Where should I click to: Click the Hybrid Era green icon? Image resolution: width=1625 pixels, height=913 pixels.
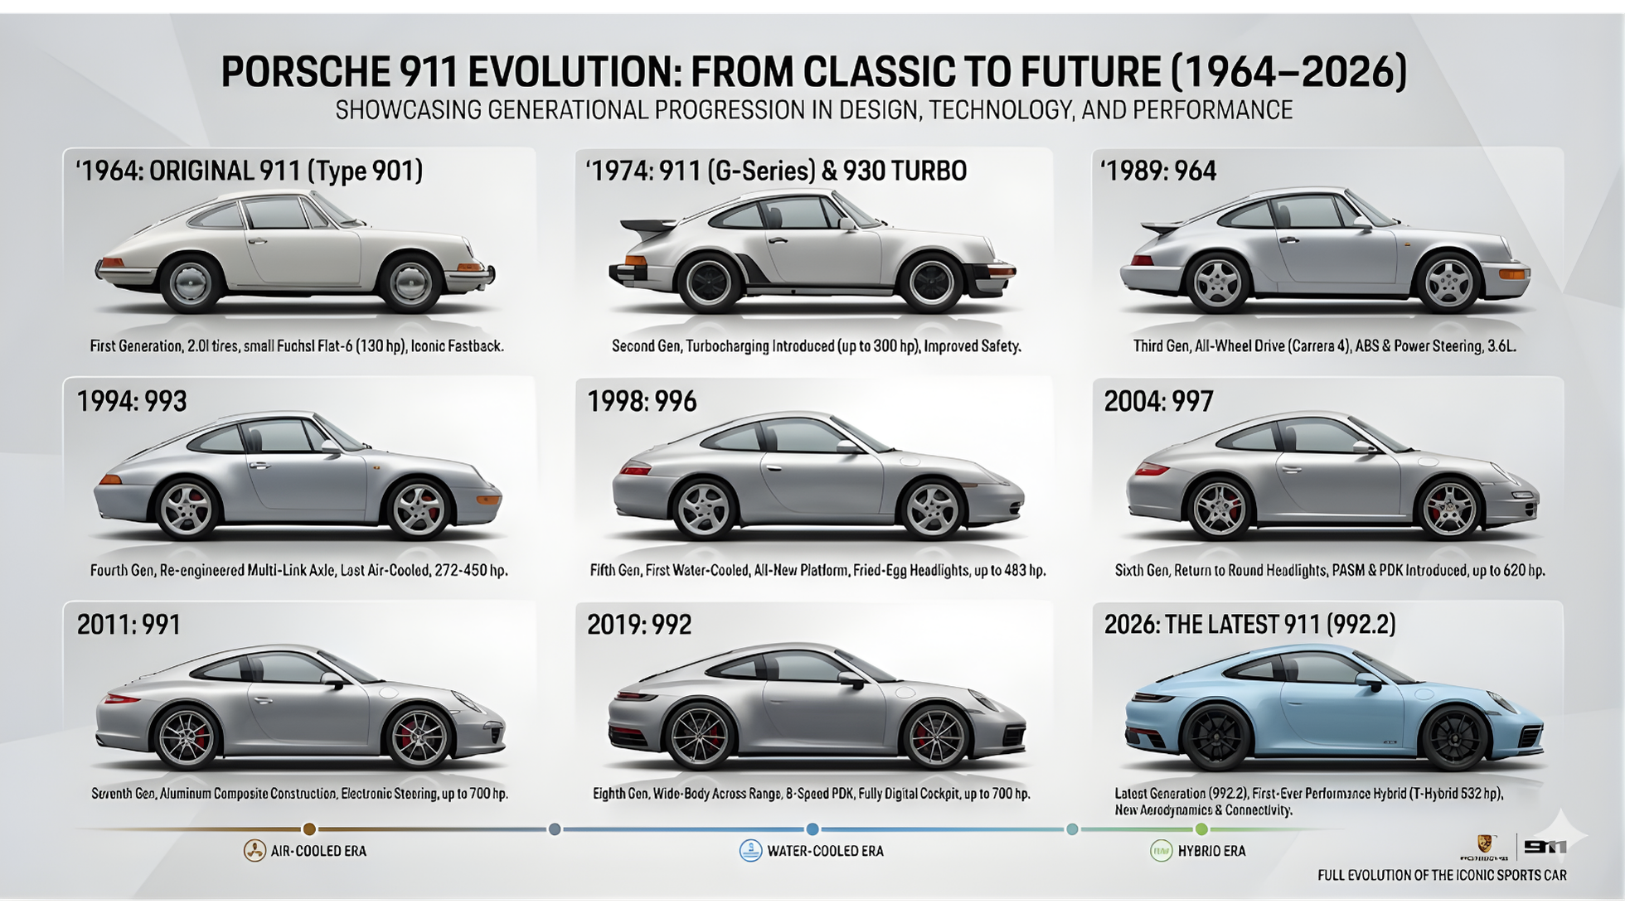click(1161, 850)
